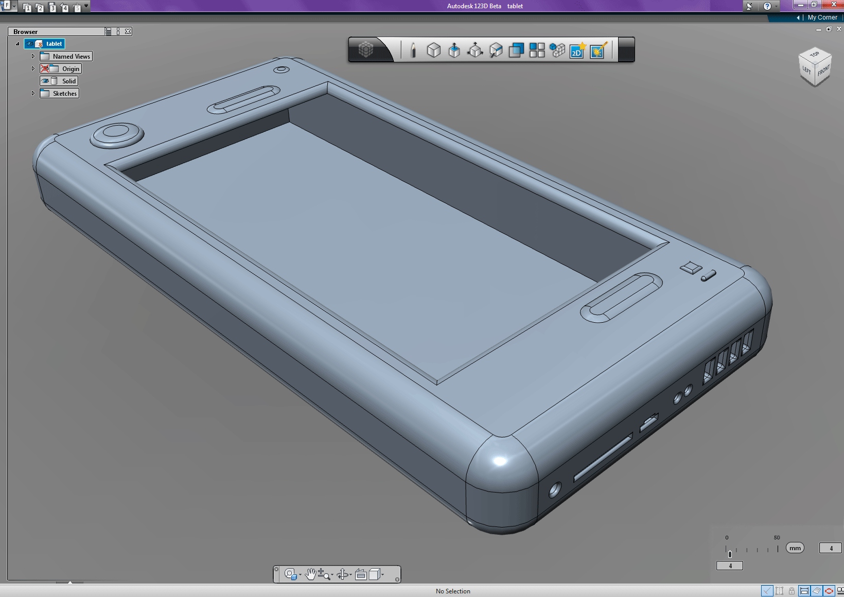Viewport: 844px width, 597px height.
Task: Toggle the bracket symmetry status icon
Action: point(780,591)
